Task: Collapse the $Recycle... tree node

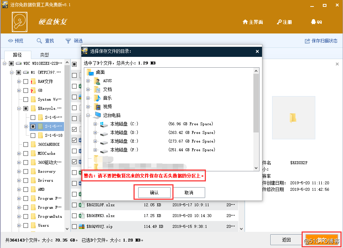Action: 19,108
